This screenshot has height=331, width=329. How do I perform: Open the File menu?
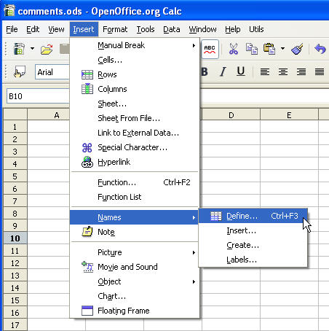point(12,29)
